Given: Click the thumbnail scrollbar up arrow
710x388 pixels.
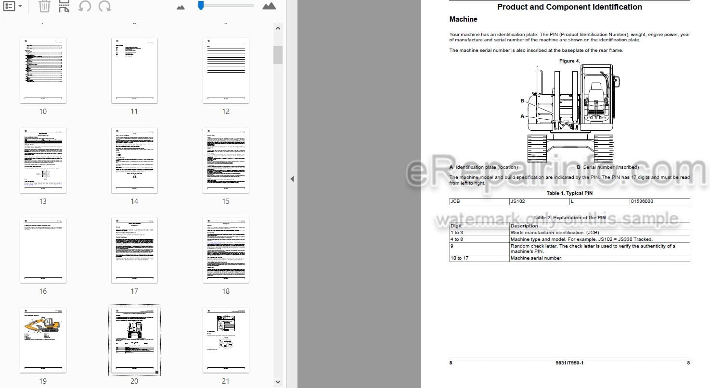Looking at the screenshot, I should pos(278,28).
